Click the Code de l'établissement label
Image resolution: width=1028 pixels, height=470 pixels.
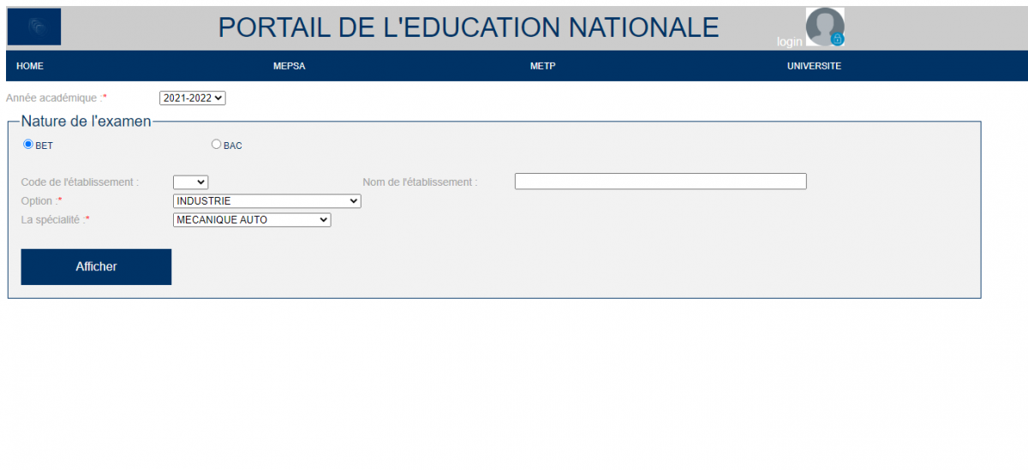[80, 182]
